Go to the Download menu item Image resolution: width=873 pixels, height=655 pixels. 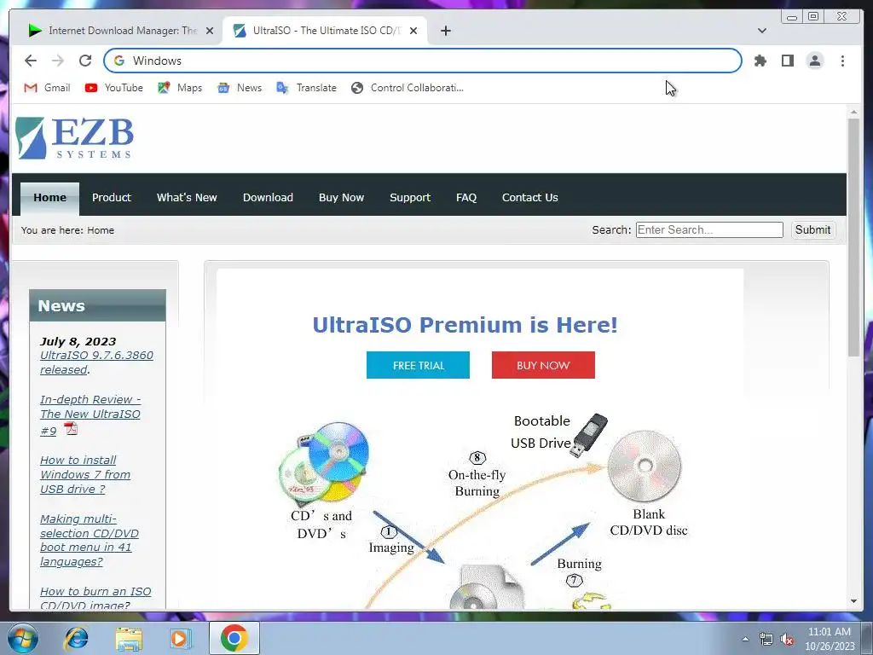(268, 198)
